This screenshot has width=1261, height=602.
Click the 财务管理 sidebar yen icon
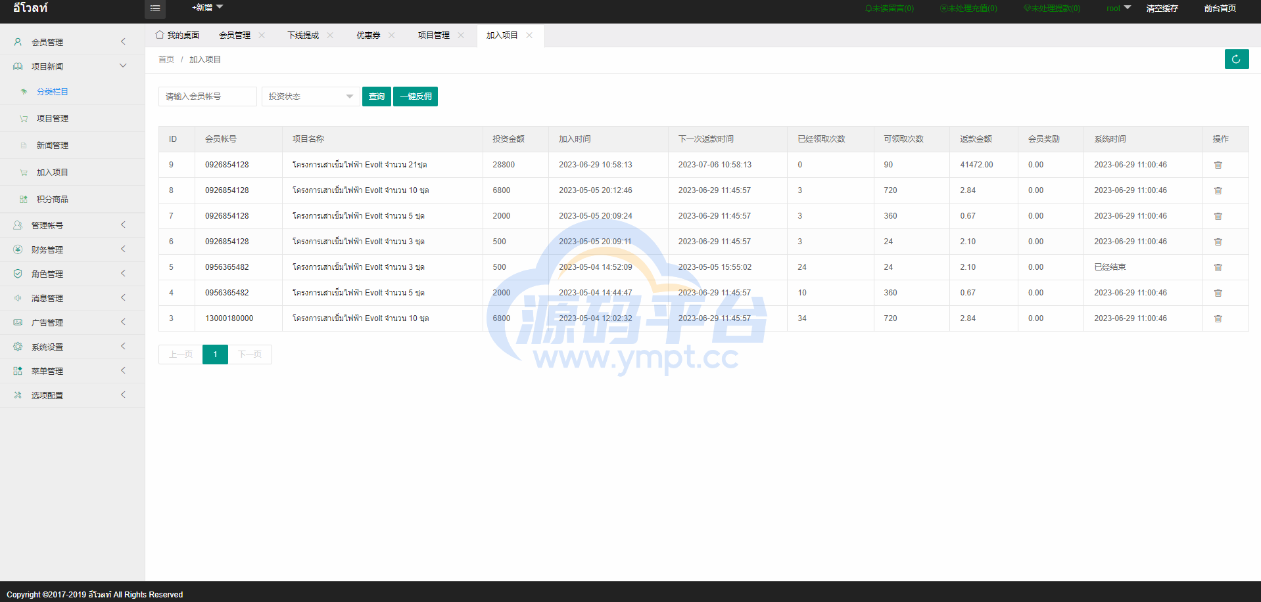click(18, 249)
